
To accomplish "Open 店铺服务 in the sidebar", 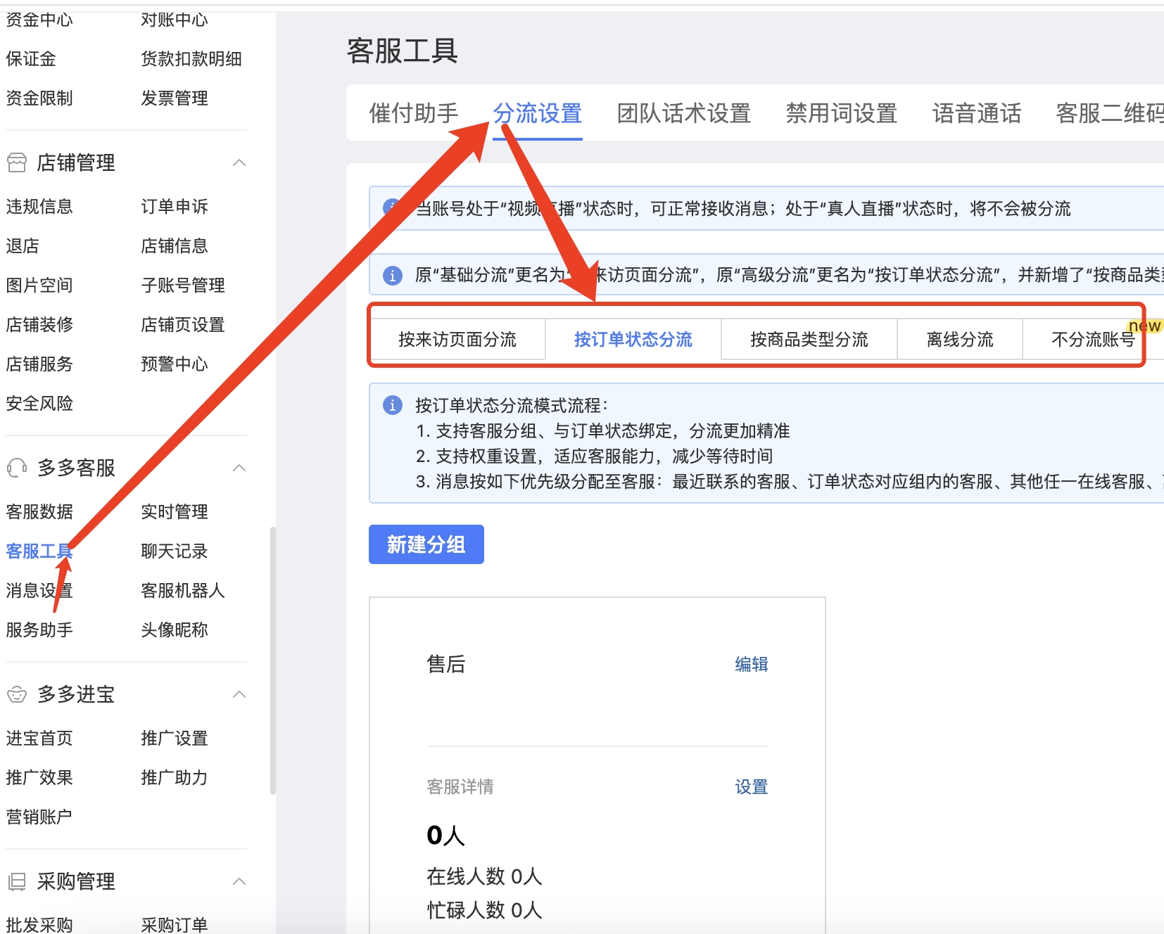I will click(39, 364).
